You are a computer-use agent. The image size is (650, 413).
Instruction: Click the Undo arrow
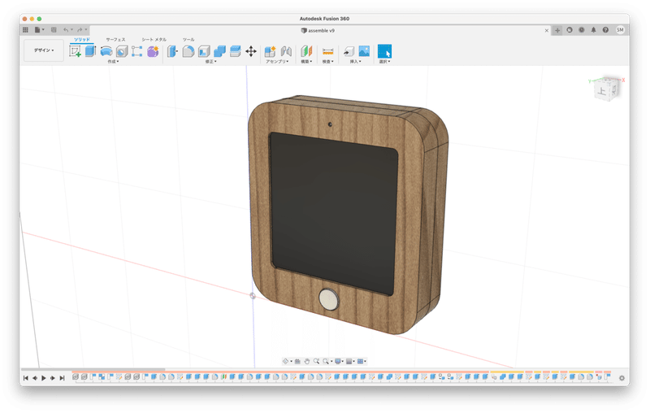66,30
